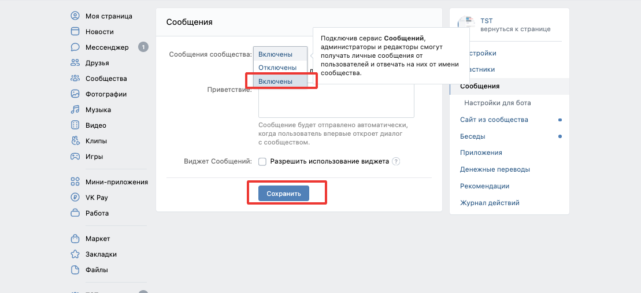The width and height of the screenshot is (641, 293).
Task: Open VK Pay via its ruble icon
Action: [75, 198]
